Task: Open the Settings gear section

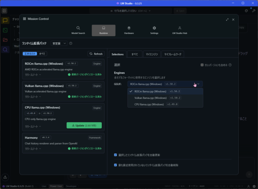Action: point(154,30)
